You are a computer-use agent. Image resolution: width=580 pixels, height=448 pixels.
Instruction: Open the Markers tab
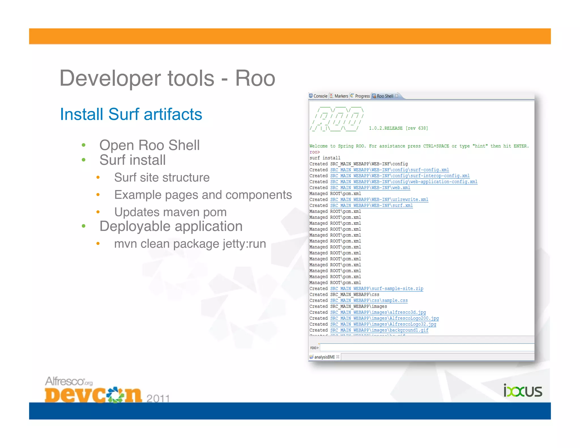[x=339, y=96]
